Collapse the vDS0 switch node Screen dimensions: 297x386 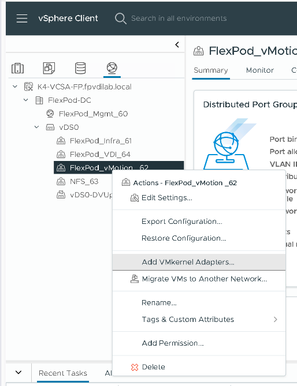coord(37,127)
